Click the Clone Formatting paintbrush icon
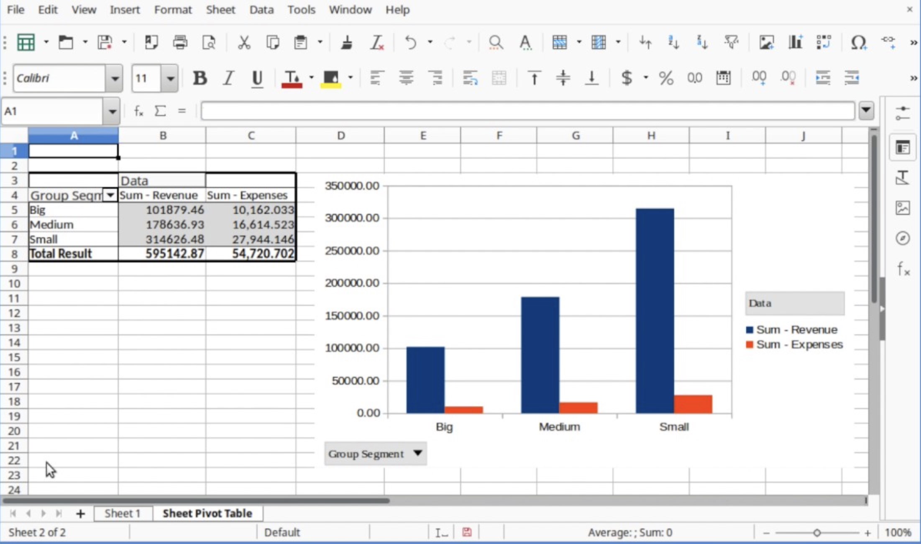The image size is (921, 544). (x=346, y=42)
